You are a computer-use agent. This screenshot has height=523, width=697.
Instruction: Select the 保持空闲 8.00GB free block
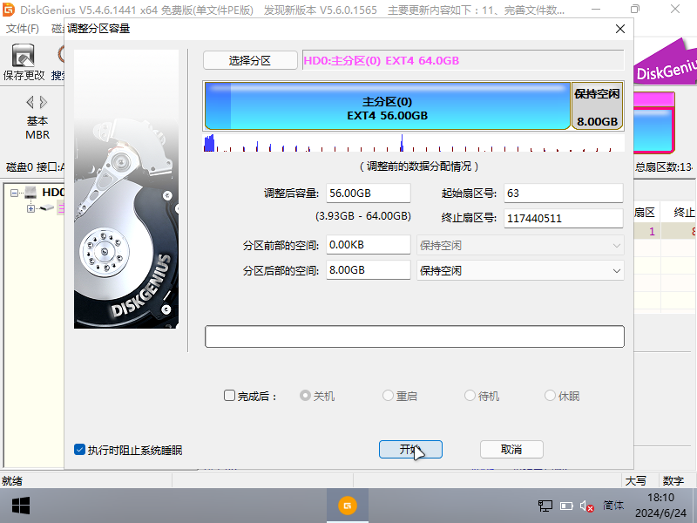[x=597, y=105]
